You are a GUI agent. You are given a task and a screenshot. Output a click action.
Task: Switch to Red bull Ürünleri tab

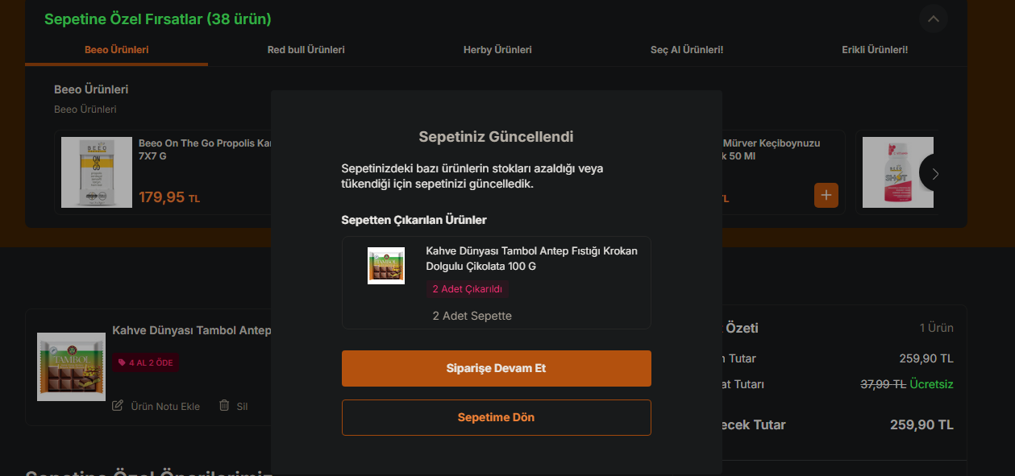(306, 50)
